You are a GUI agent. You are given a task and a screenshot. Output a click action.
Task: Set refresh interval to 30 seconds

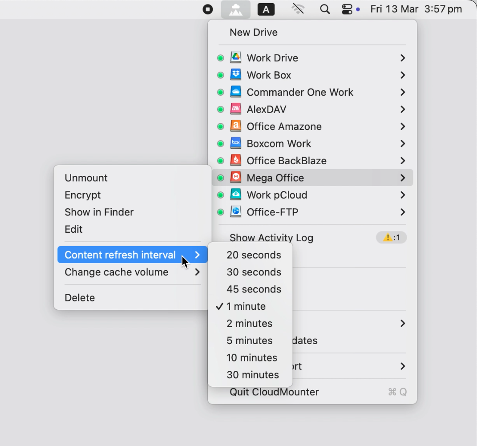click(250, 272)
